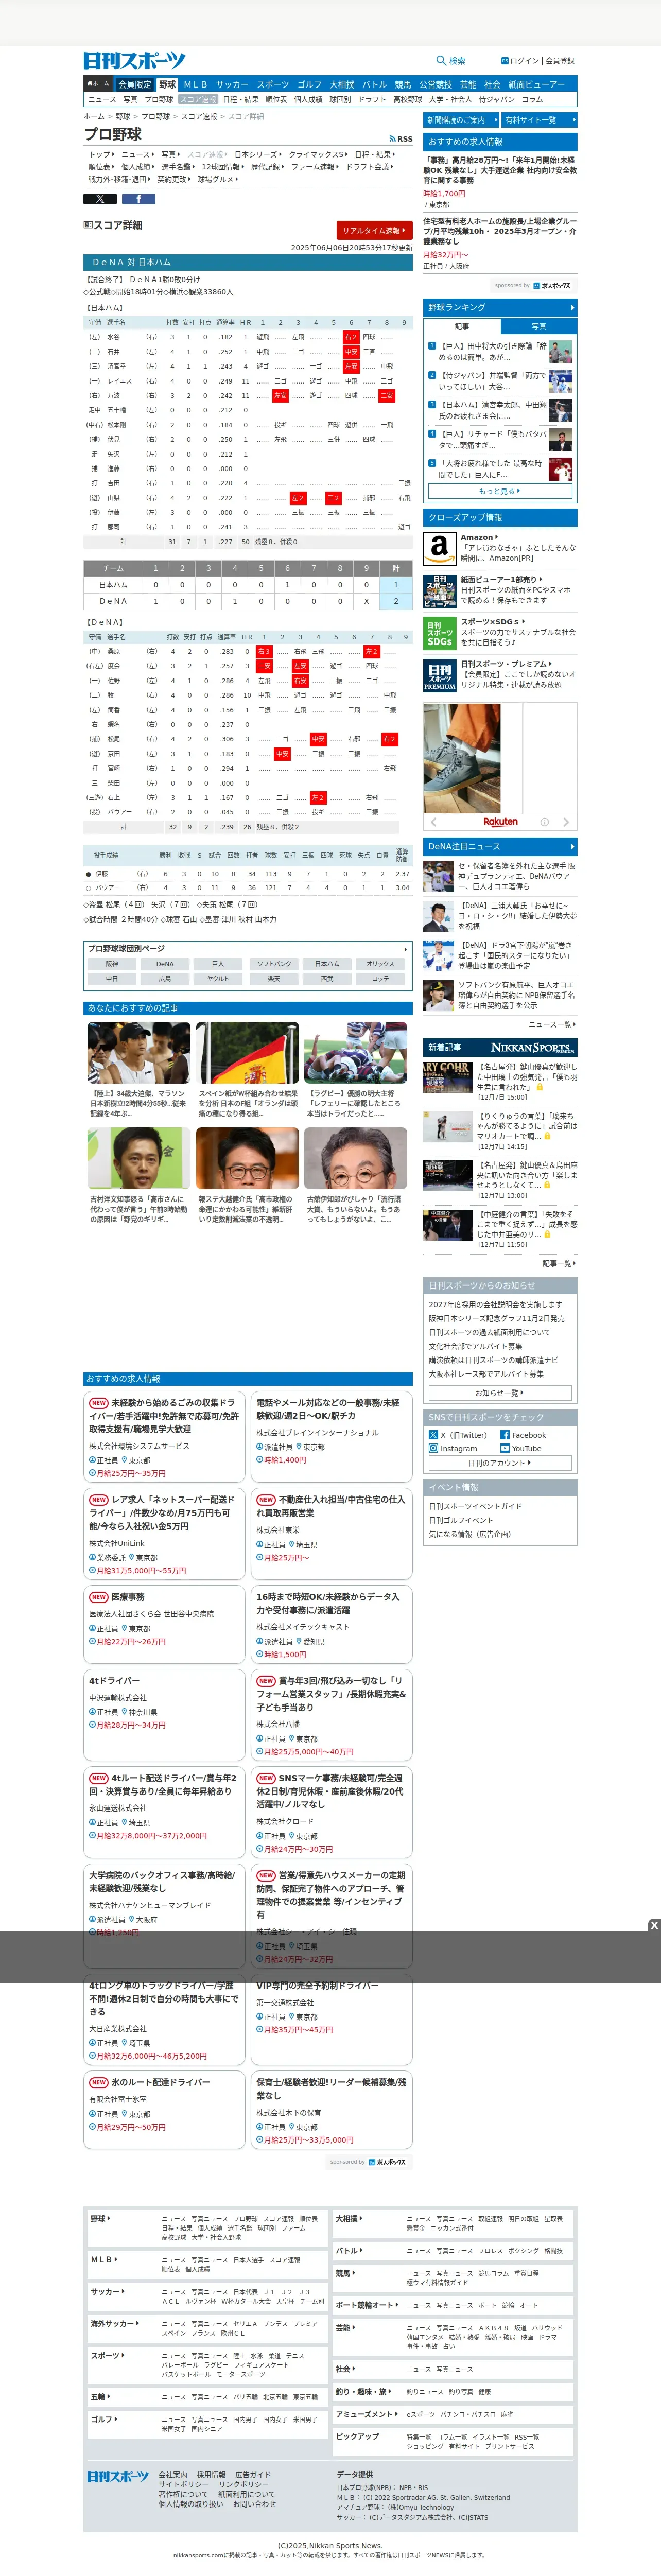
Task: Open the first ranked article thumbnail
Action: pos(560,351)
